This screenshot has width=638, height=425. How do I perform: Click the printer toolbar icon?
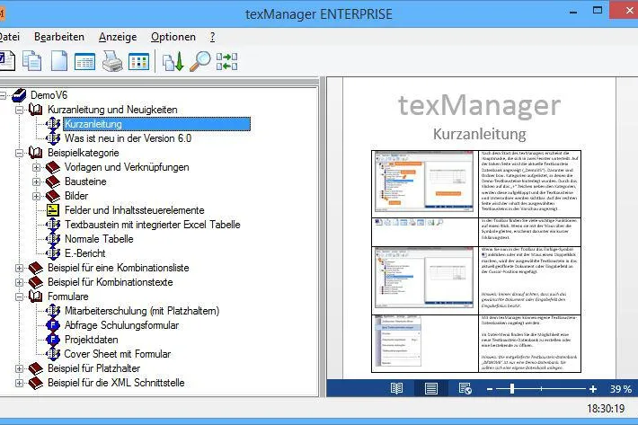coord(112,61)
